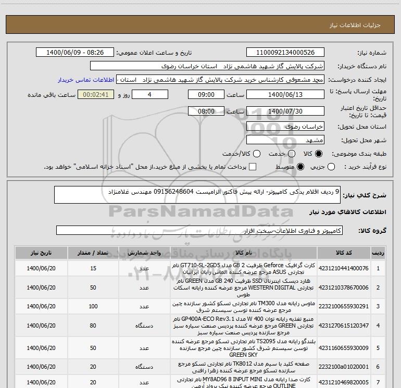Select the جزیی purchase type radio
Image resolution: width=401 pixels, height=388 pixels.
point(332,167)
